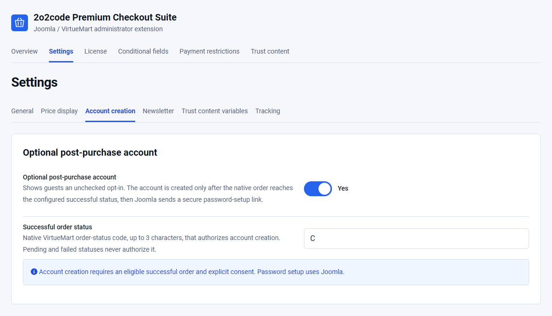Viewport: 552px width, 316px height.
Task: Click the account creation requirements notice text
Action: point(192,272)
